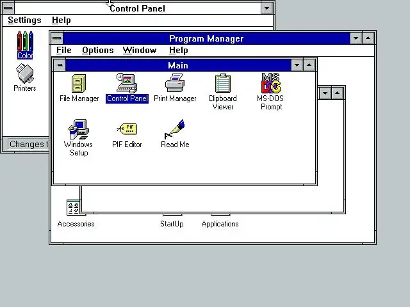This screenshot has width=410, height=307.
Task: Open the Read Me icon
Action: [x=175, y=129]
